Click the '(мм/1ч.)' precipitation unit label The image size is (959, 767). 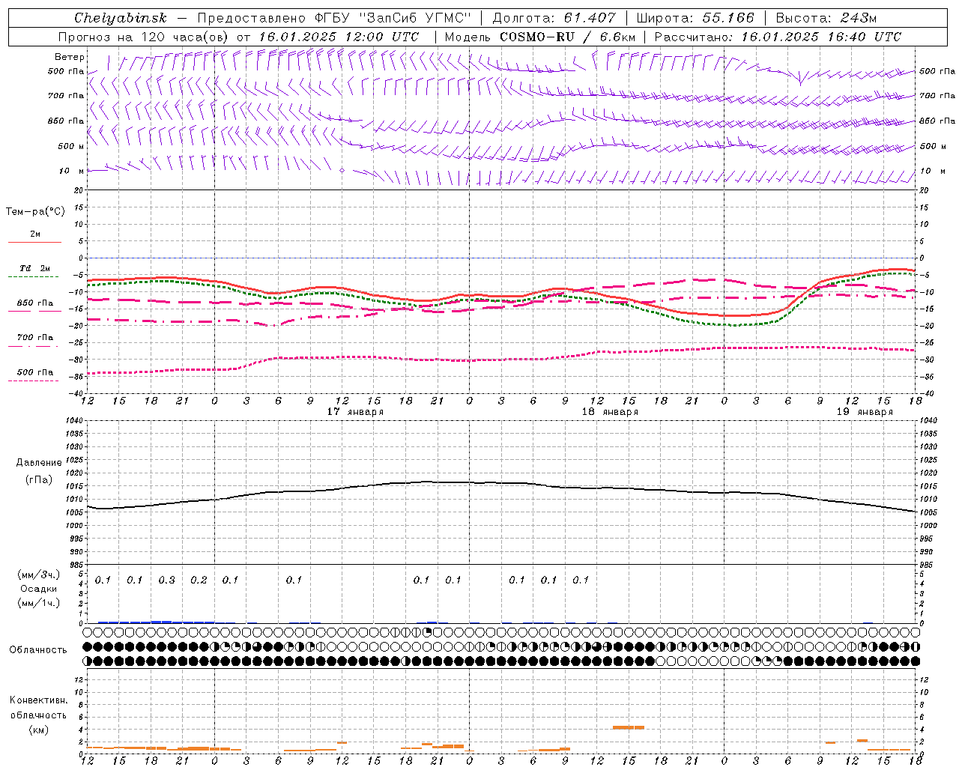[x=38, y=603]
